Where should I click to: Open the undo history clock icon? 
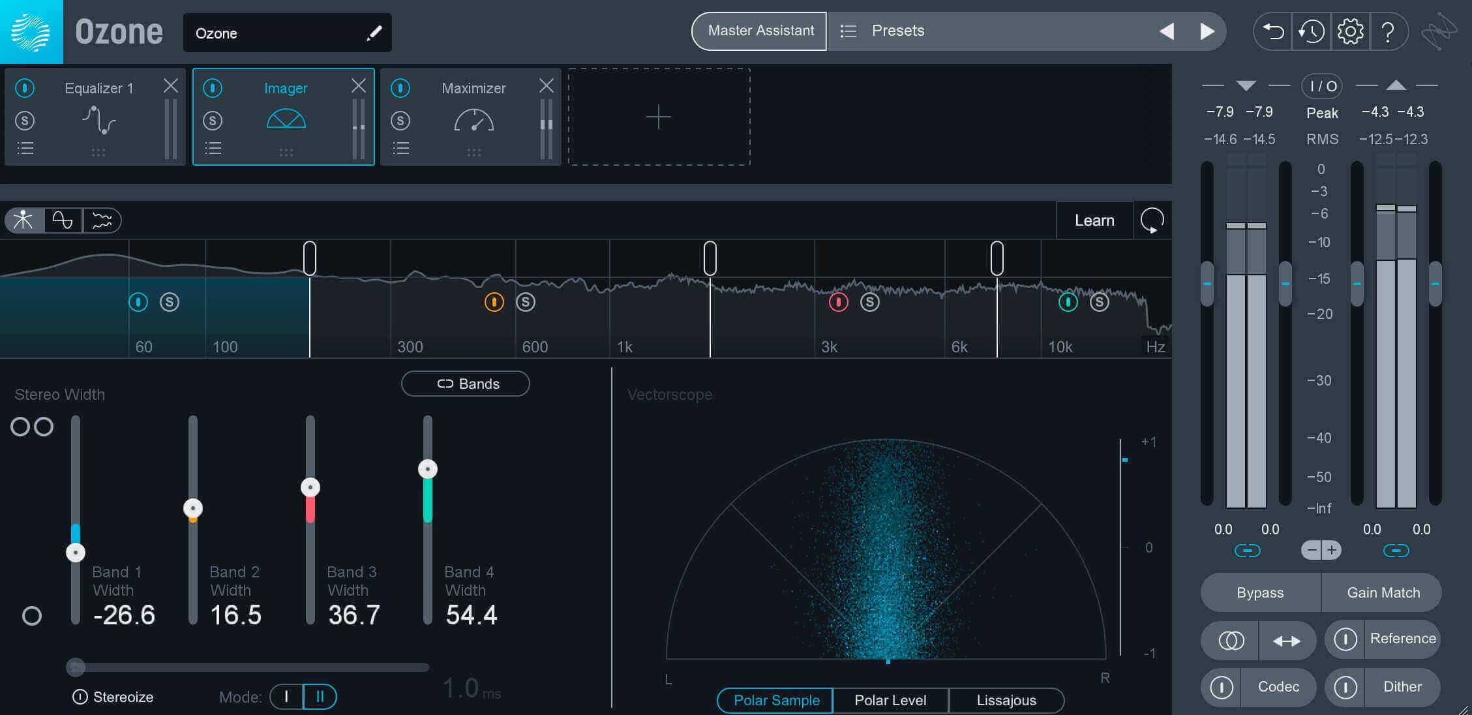[x=1311, y=31]
